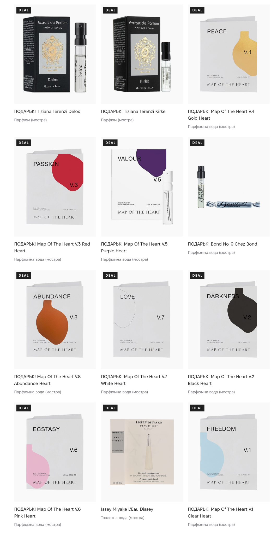Open Map Of The Heart V.1 Clear Heart link
This screenshot has height=535, width=271.
pyautogui.click(x=220, y=513)
